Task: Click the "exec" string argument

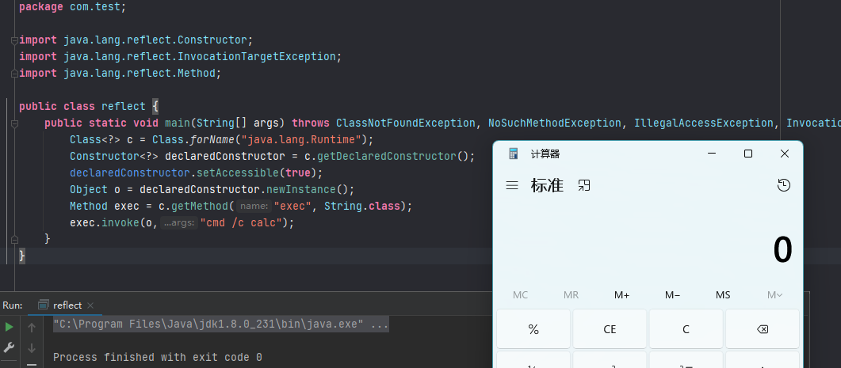Action: tap(292, 206)
